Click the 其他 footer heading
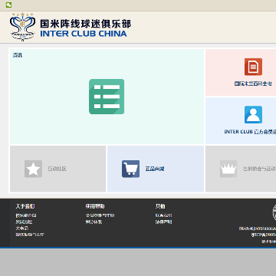The height and width of the screenshot is (276, 276). pyautogui.click(x=160, y=206)
